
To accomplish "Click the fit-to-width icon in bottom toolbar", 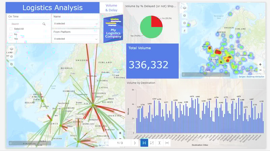I will [167, 143].
